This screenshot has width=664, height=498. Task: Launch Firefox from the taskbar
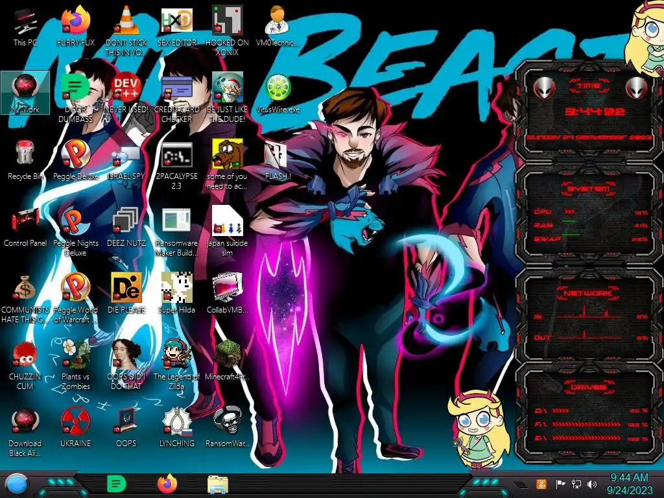coord(167,484)
